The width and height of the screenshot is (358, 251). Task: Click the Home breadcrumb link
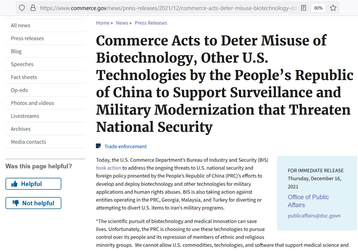point(103,23)
